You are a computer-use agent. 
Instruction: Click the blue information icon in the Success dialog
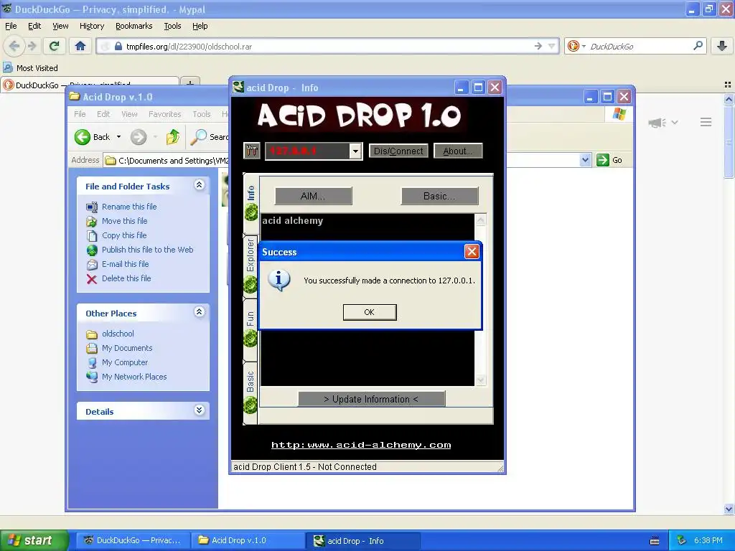pyautogui.click(x=279, y=281)
